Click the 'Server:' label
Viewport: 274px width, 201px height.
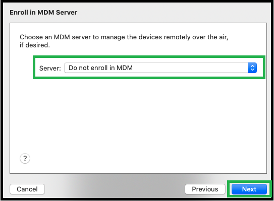[50, 68]
